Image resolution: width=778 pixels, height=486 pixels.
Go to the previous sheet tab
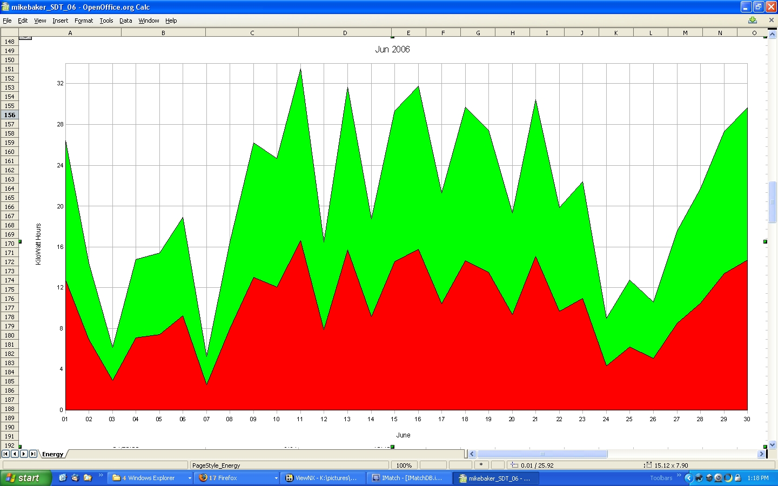(15, 454)
